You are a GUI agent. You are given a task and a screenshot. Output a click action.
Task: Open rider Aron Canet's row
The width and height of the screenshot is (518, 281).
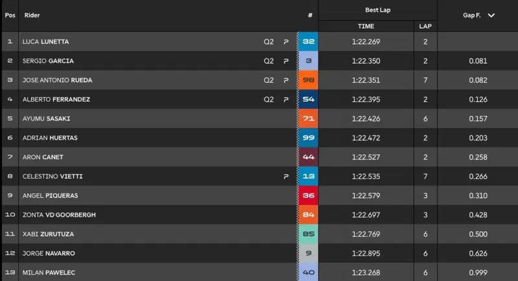[260, 157]
